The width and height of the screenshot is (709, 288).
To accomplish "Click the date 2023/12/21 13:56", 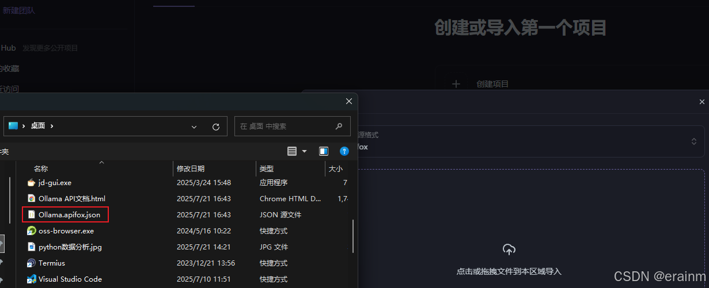I will point(206,263).
